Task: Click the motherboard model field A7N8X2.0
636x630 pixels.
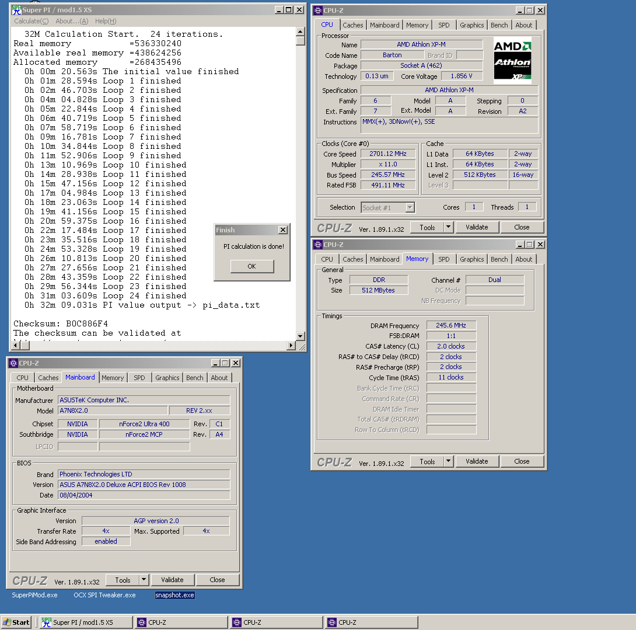Action: (x=113, y=411)
